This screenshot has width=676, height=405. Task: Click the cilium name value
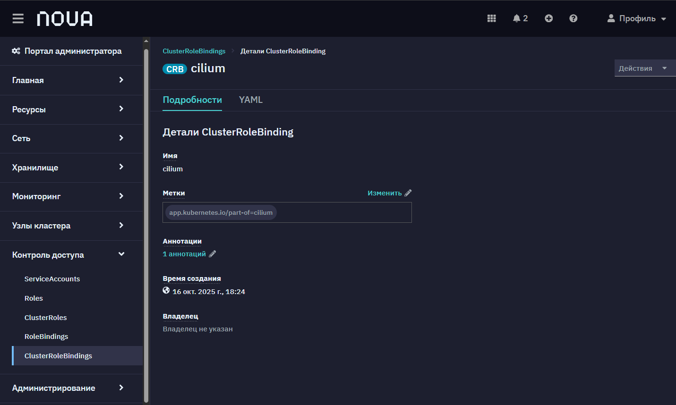[x=172, y=169]
